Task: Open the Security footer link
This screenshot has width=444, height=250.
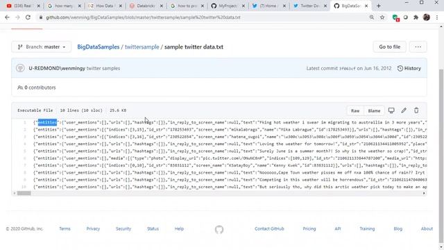Action: (x=123, y=228)
